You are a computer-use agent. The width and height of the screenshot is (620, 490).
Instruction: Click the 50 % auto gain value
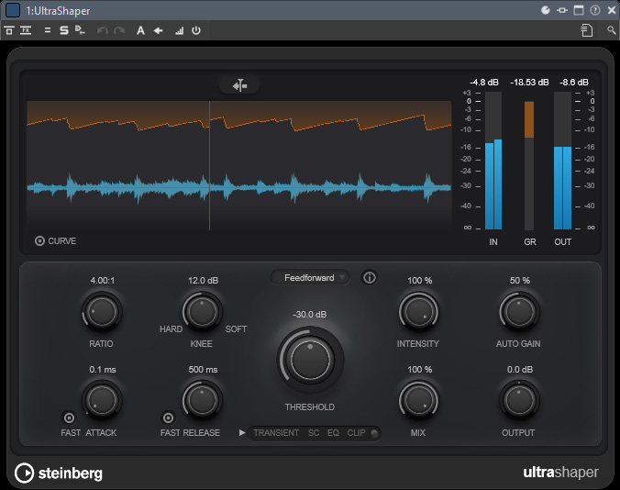[x=519, y=281]
